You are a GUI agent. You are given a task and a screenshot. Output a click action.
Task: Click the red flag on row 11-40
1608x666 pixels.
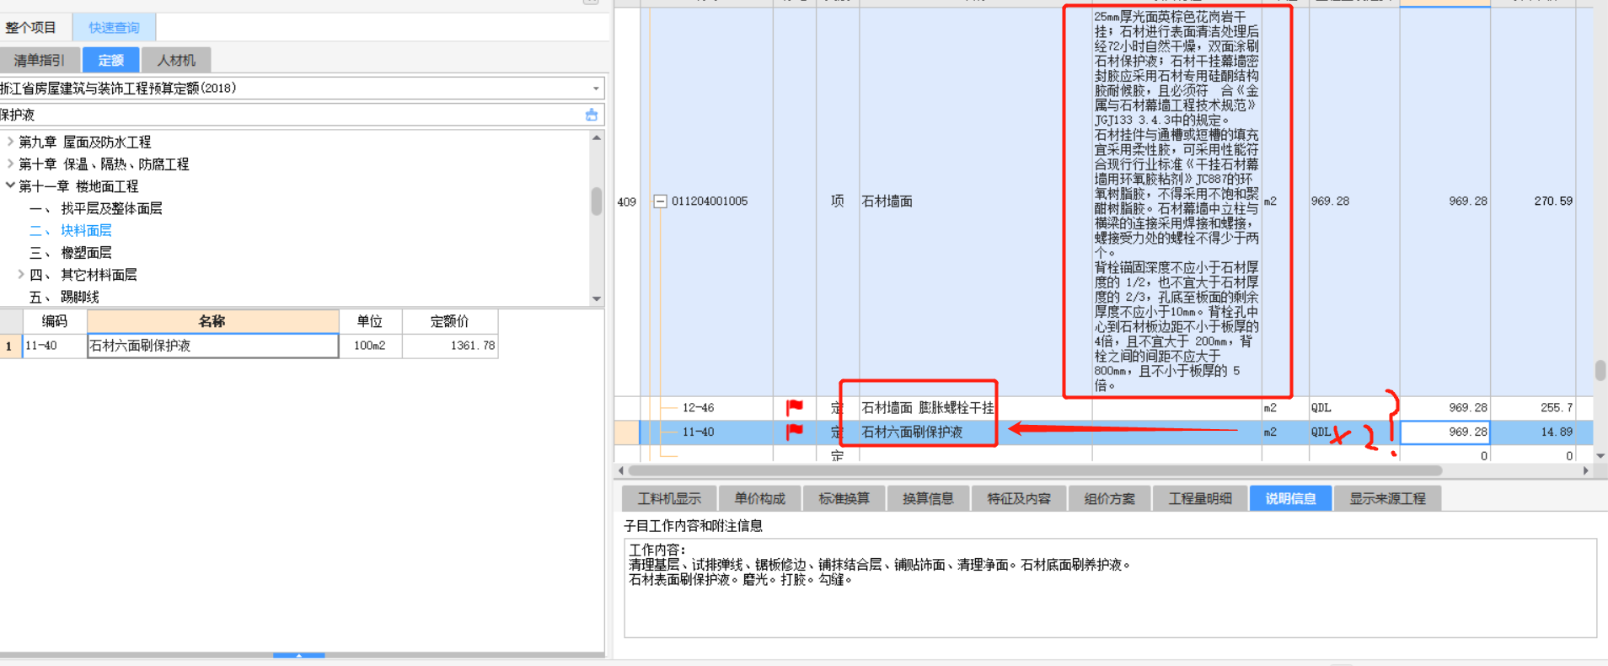pos(794,432)
